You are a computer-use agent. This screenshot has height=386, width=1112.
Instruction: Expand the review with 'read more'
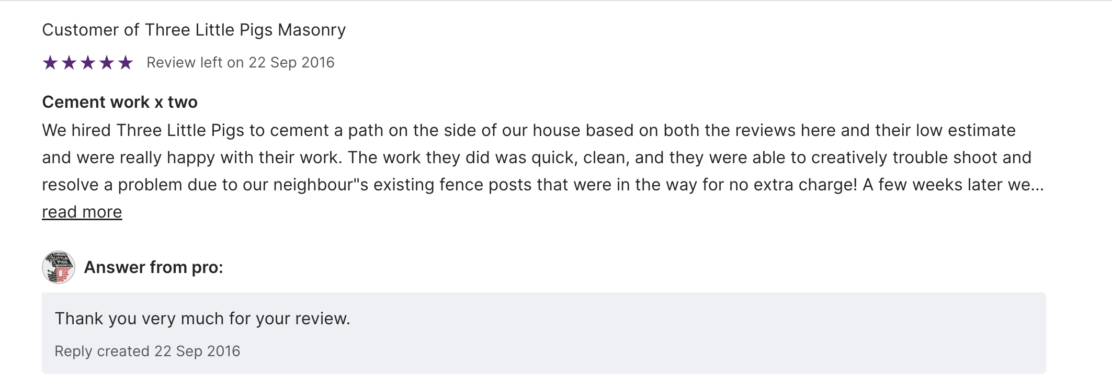click(82, 212)
